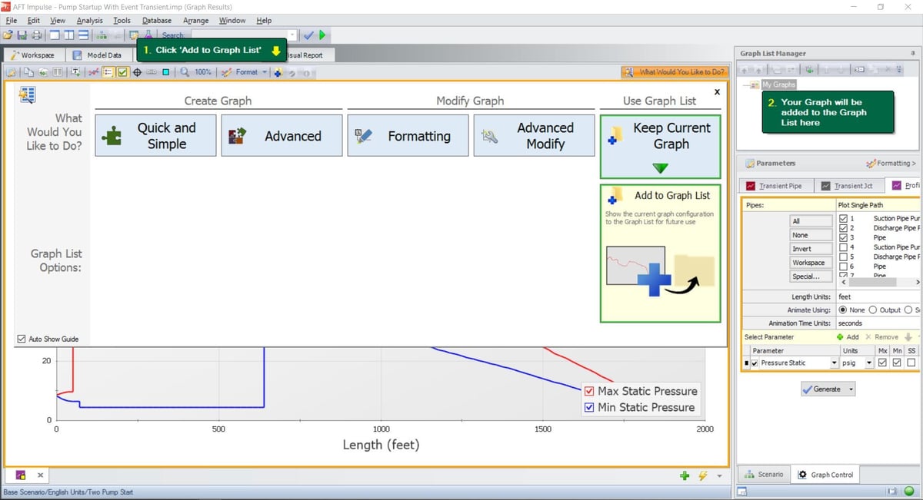
Task: Run the model with the green play icon
Action: [322, 35]
